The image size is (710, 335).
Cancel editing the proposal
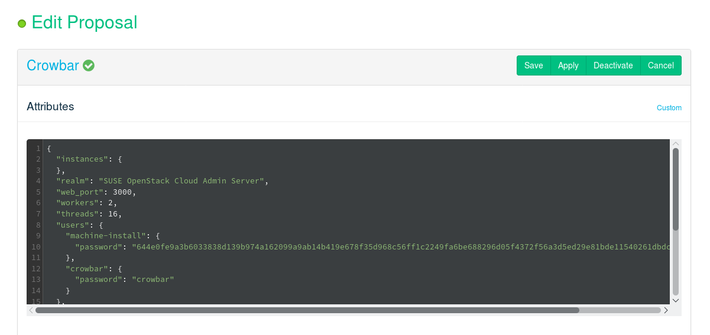[661, 65]
